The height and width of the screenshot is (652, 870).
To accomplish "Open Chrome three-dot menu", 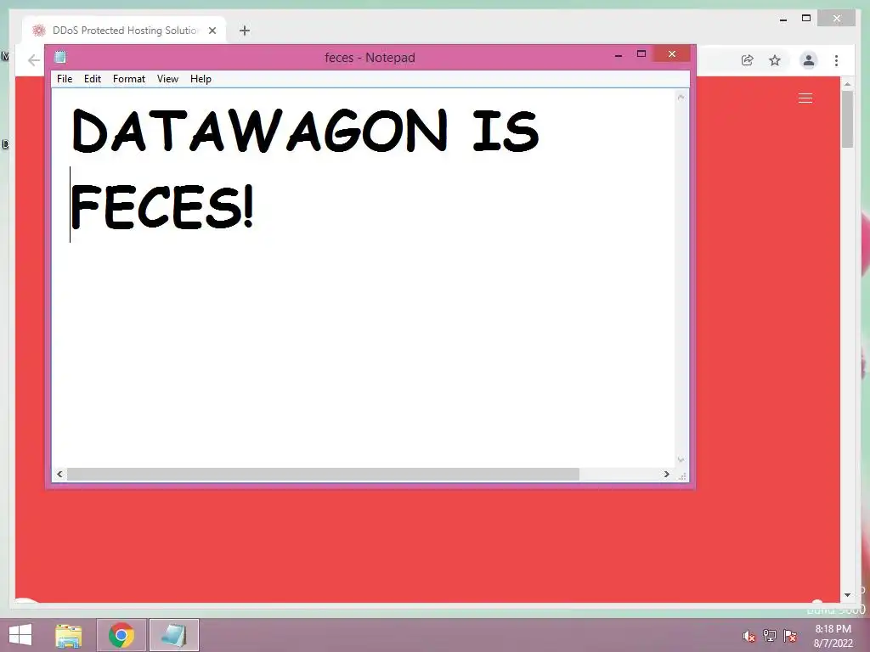I will coord(836,60).
